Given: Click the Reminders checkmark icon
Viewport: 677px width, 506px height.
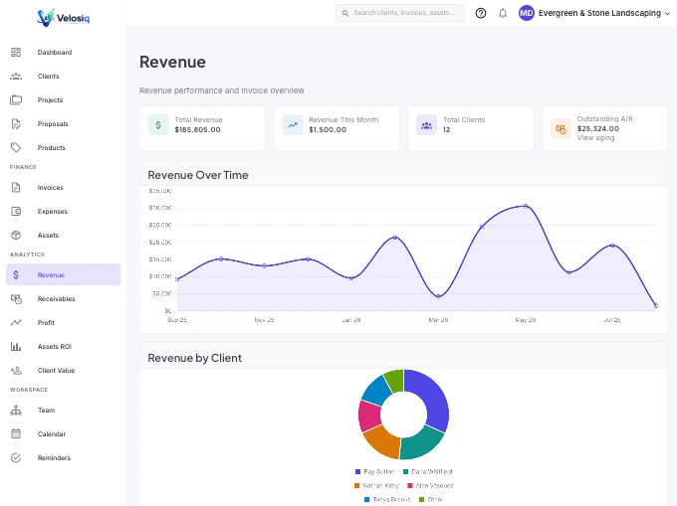Looking at the screenshot, I should tap(16, 458).
